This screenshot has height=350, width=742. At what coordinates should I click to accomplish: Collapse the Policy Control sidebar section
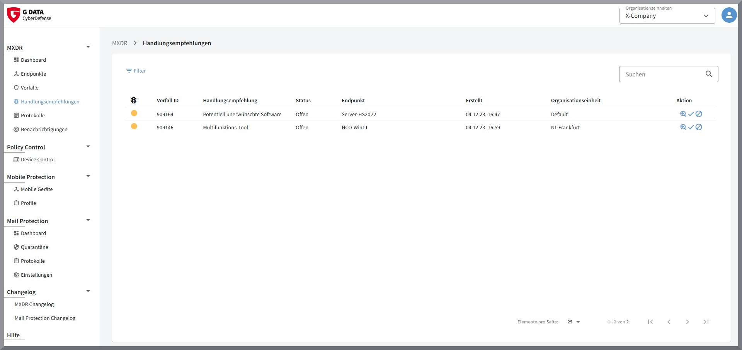click(x=88, y=147)
